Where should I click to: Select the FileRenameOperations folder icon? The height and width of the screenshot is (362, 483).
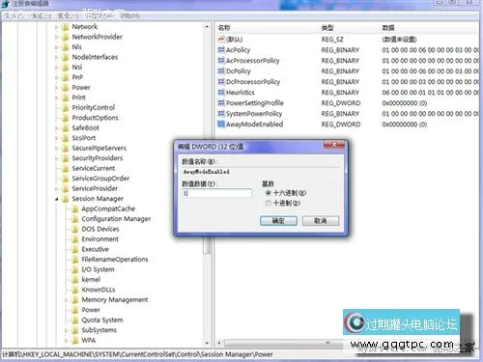74,259
